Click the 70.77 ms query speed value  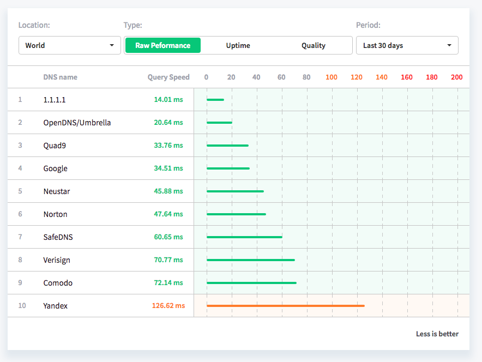[x=168, y=260]
